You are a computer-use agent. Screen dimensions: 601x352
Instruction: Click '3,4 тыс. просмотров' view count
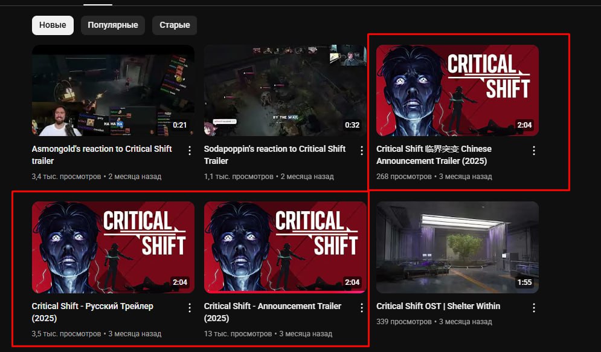[66, 177]
